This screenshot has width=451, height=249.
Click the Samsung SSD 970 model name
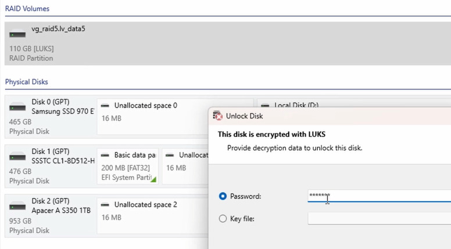(63, 111)
